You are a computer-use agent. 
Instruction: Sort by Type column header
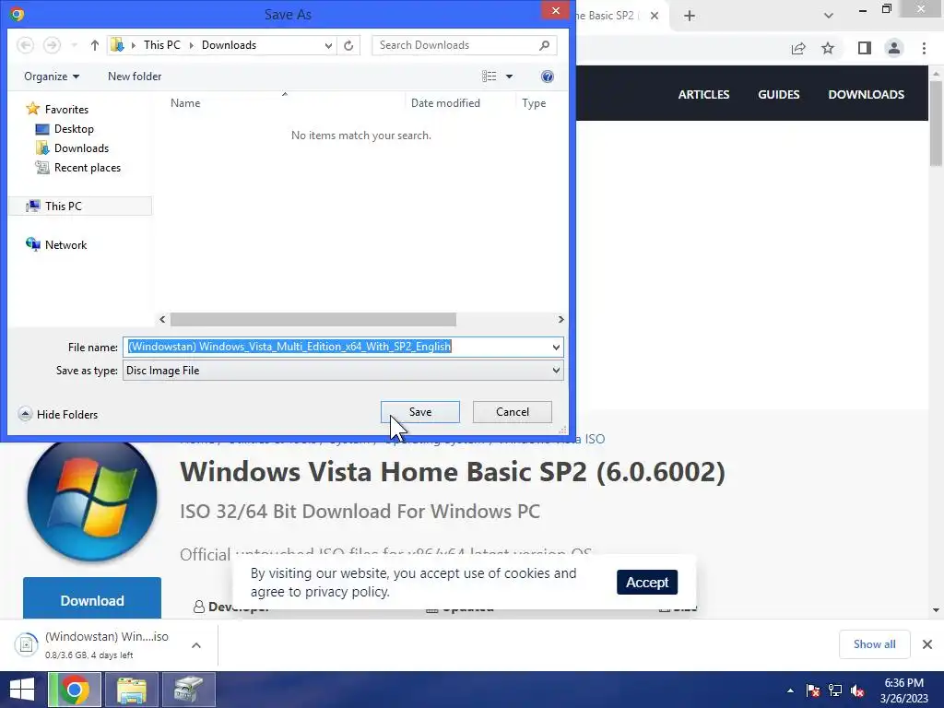tap(534, 103)
